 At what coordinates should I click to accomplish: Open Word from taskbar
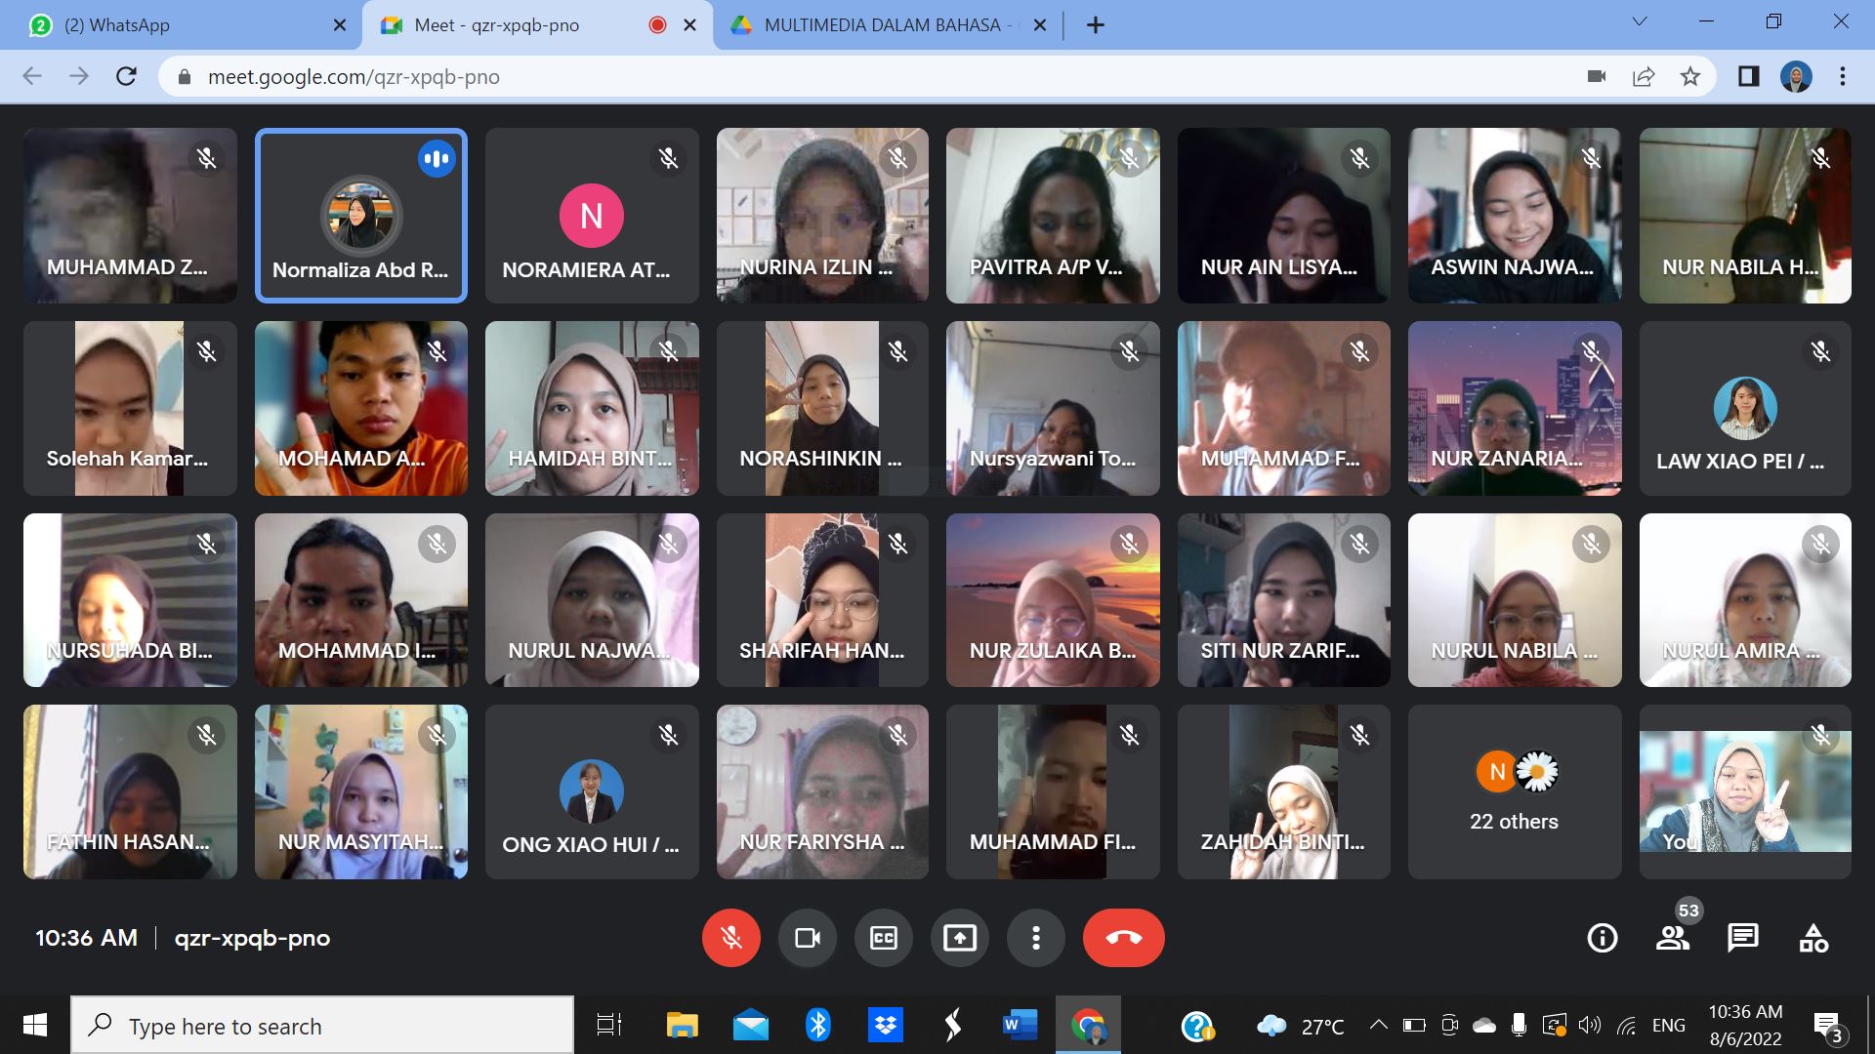tap(1020, 1025)
